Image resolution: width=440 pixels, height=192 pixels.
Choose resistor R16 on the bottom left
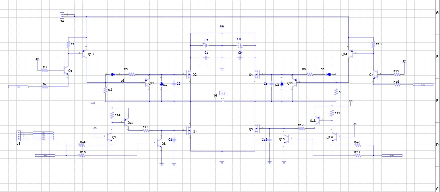tap(82, 155)
